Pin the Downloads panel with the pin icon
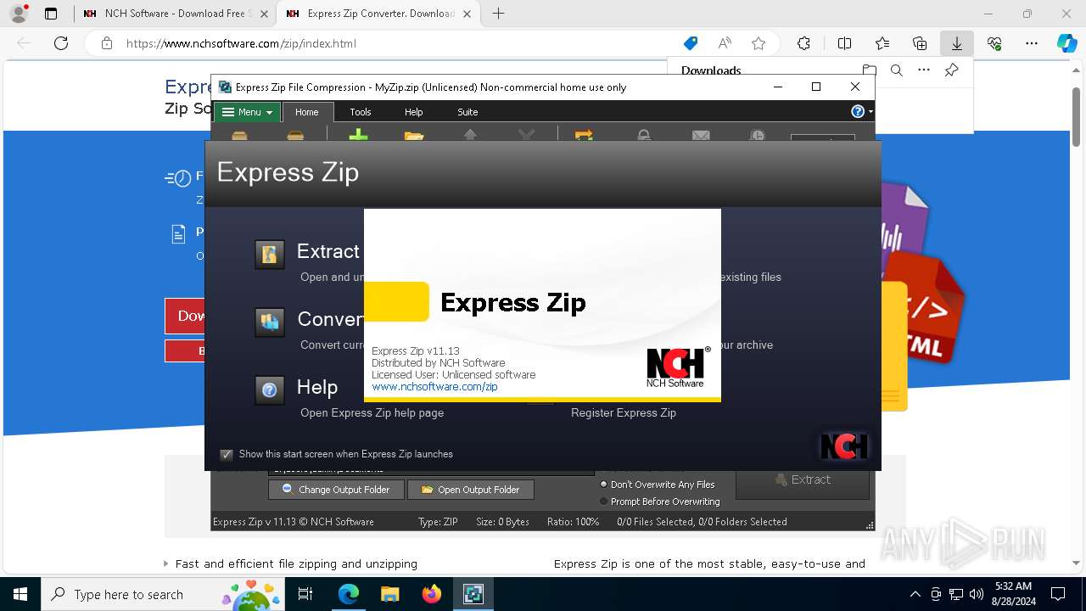1086x611 pixels. tap(952, 70)
